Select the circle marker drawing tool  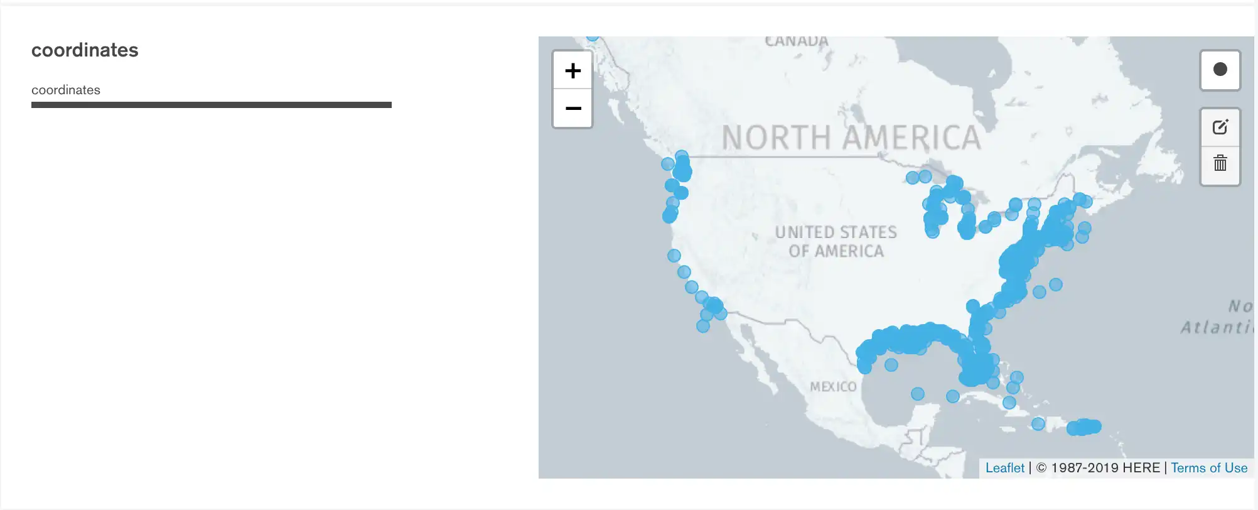(x=1220, y=70)
